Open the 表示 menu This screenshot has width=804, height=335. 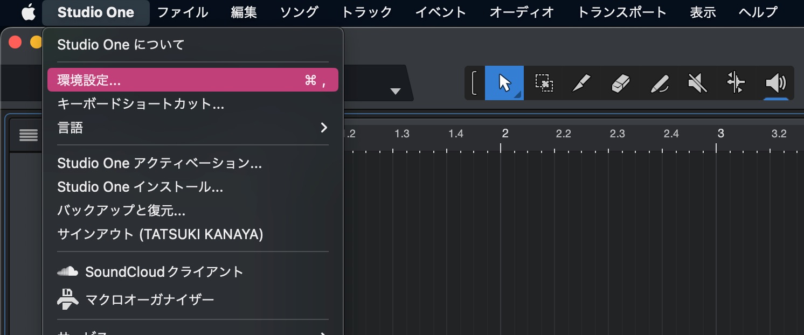703,12
